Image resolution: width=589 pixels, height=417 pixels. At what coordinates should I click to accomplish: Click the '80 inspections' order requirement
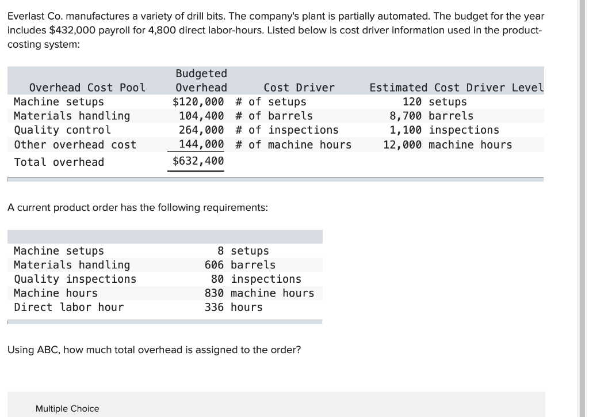tap(256, 279)
